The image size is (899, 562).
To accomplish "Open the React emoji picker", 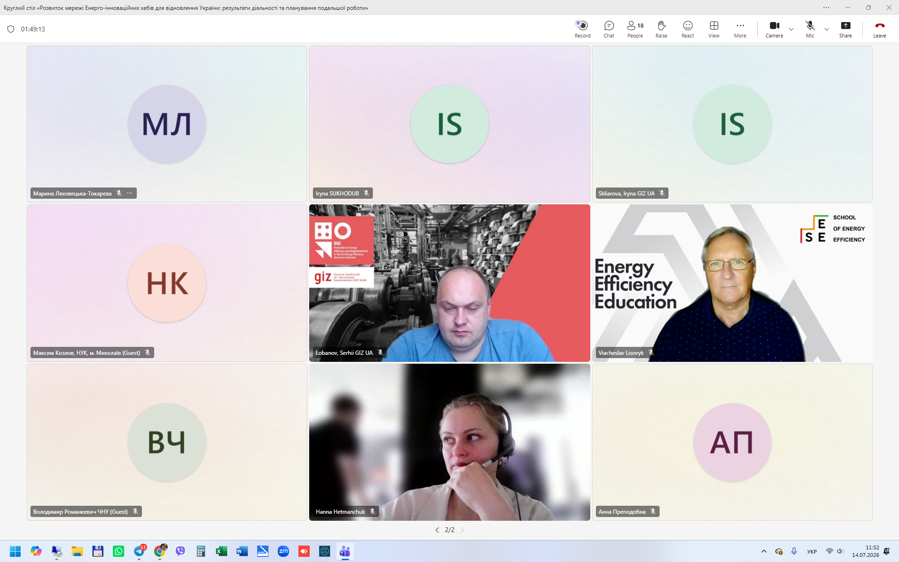I will (x=687, y=29).
